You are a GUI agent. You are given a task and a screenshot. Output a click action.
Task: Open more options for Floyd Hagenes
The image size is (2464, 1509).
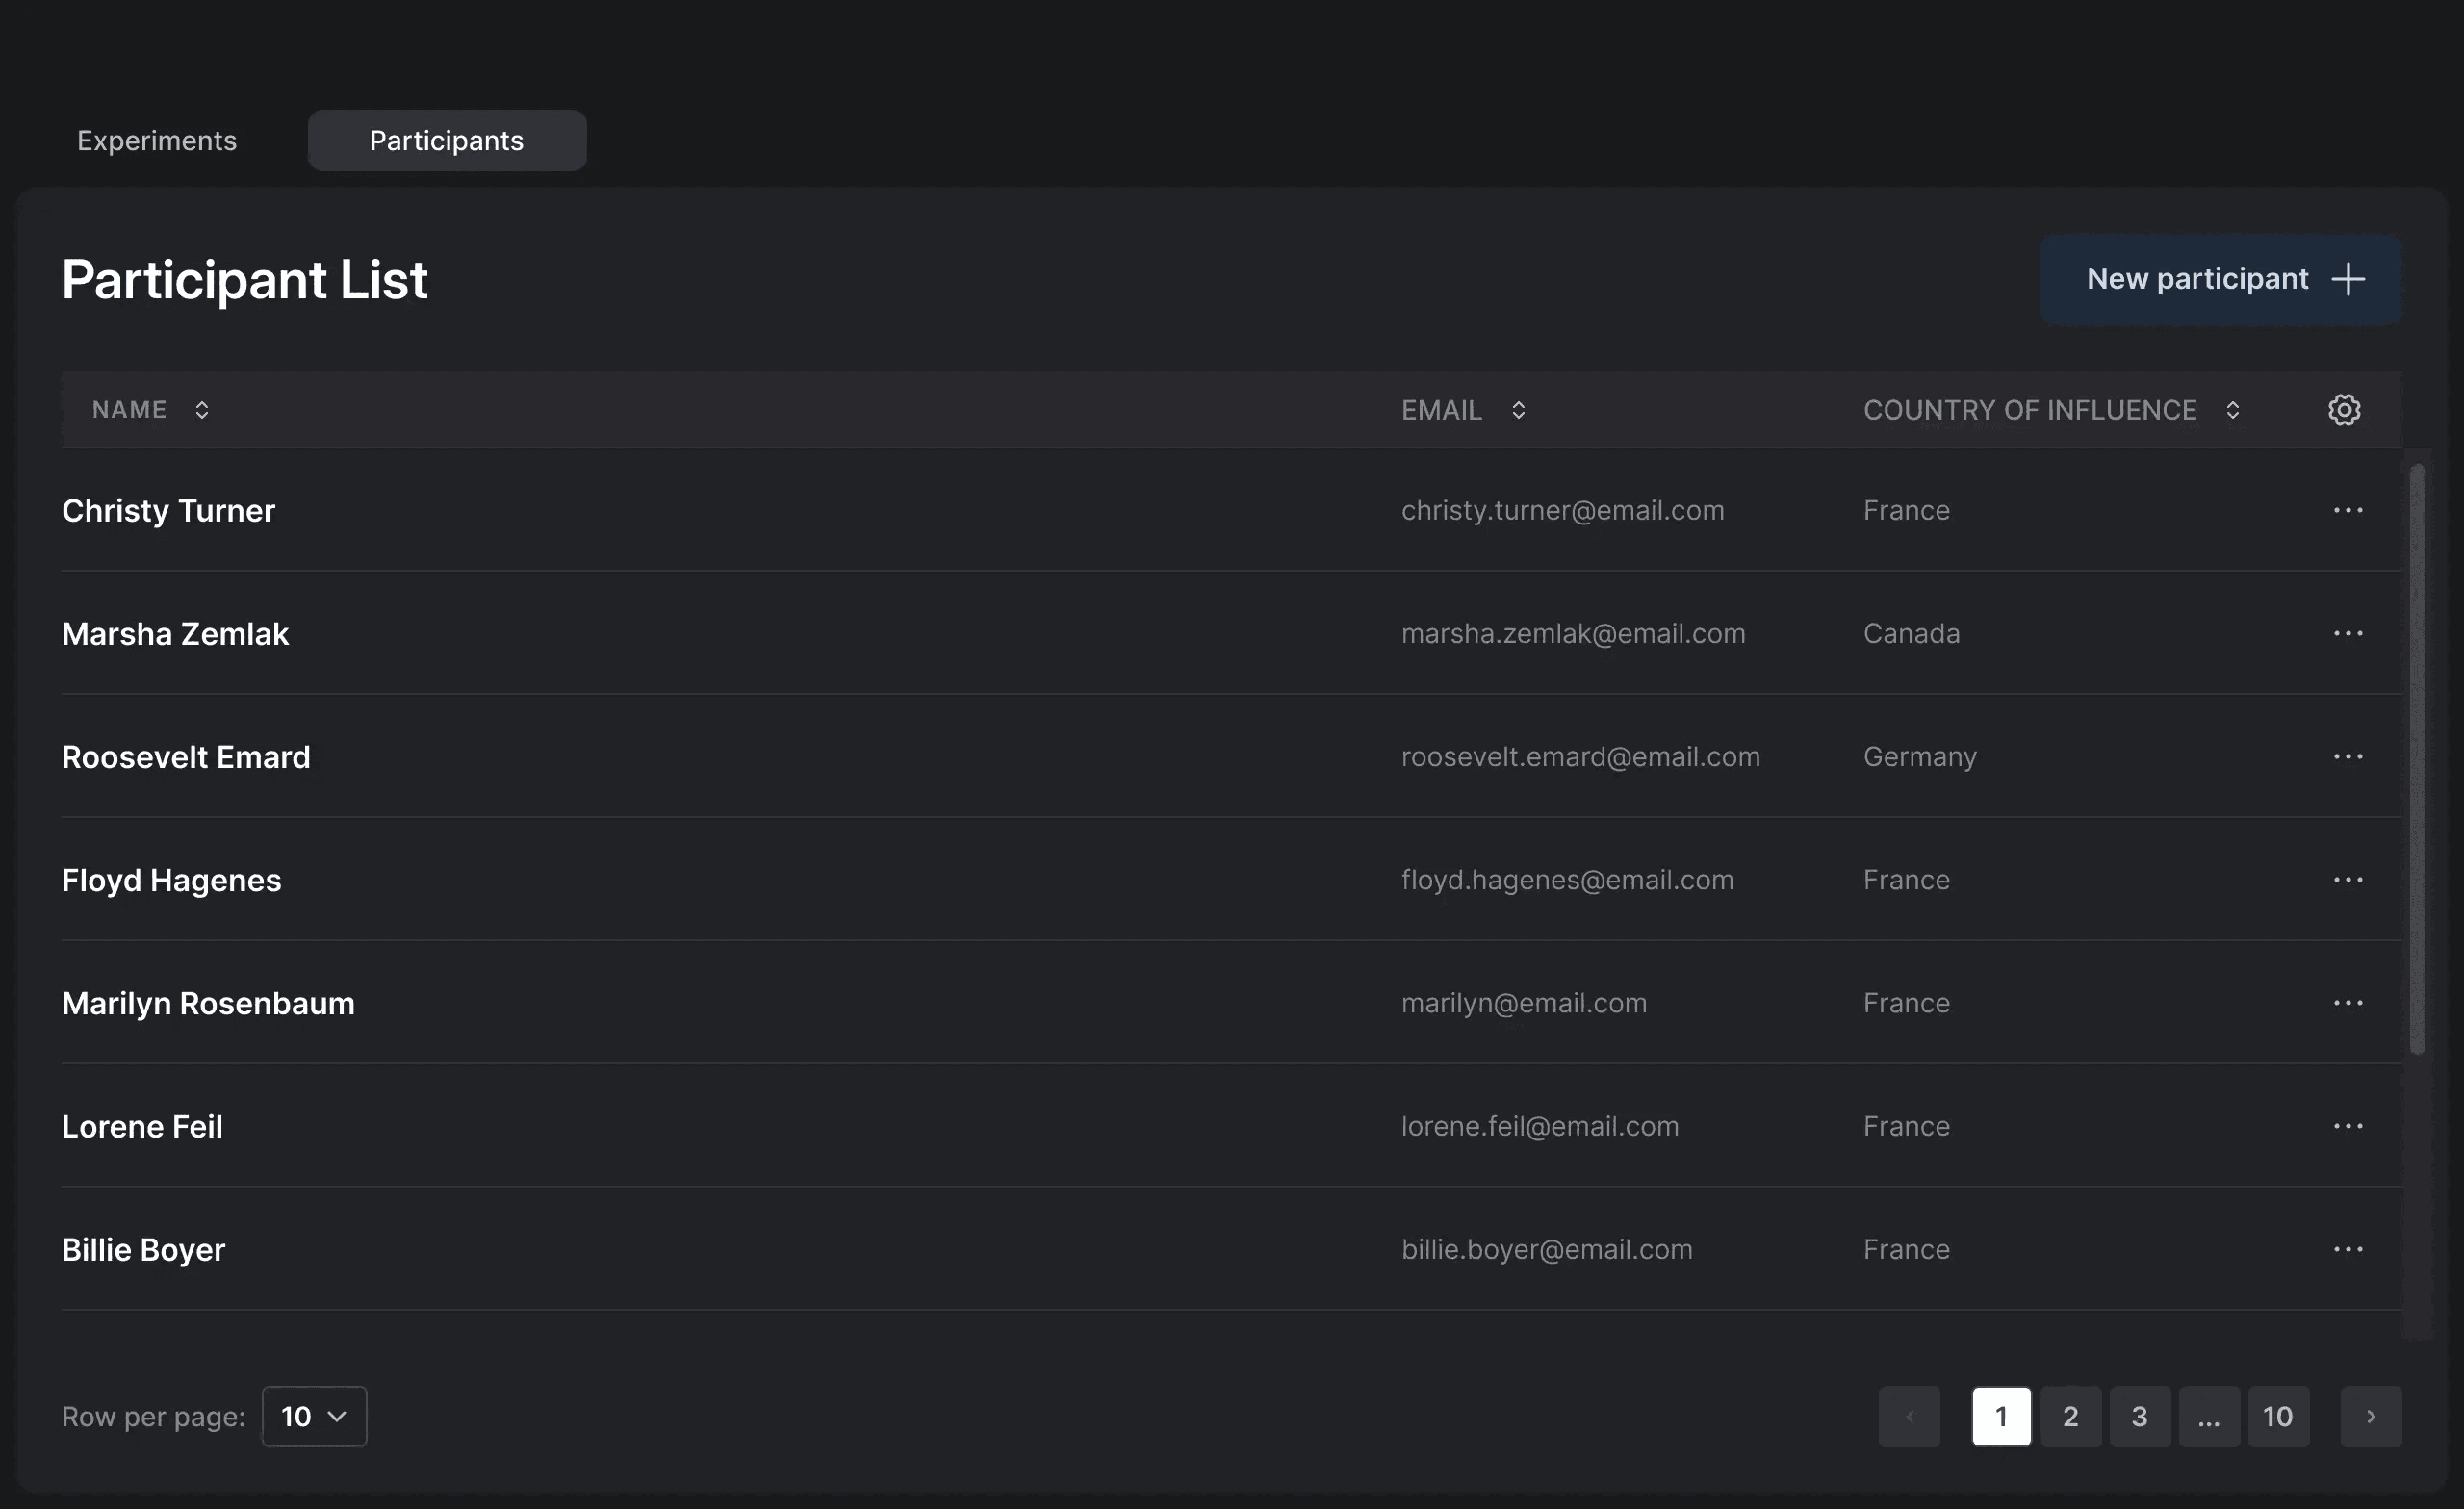pyautogui.click(x=2347, y=880)
